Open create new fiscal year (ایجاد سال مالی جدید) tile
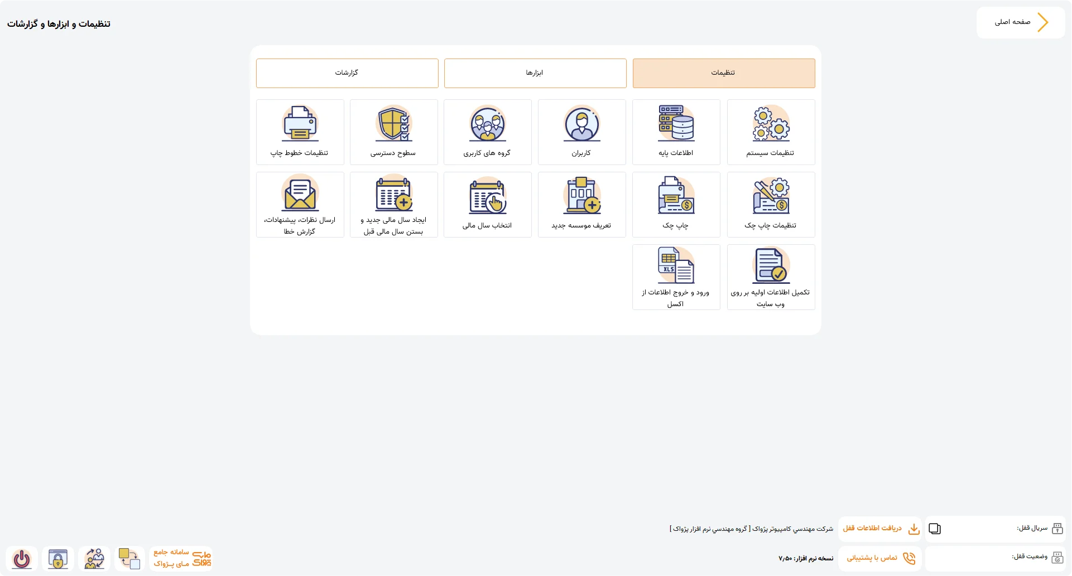The height and width of the screenshot is (576, 1072). pos(393,205)
